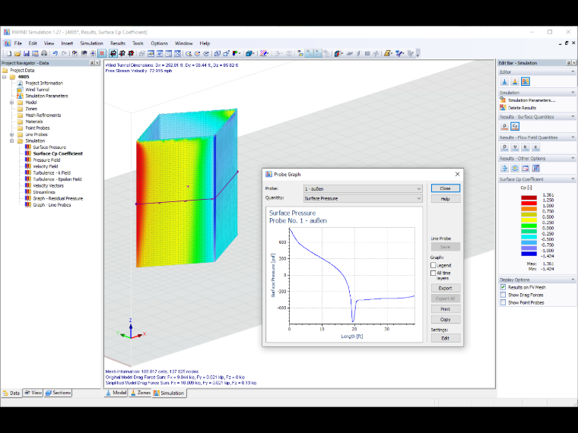Switch to the Zones bottom tab
The image size is (578, 433).
[x=140, y=393]
